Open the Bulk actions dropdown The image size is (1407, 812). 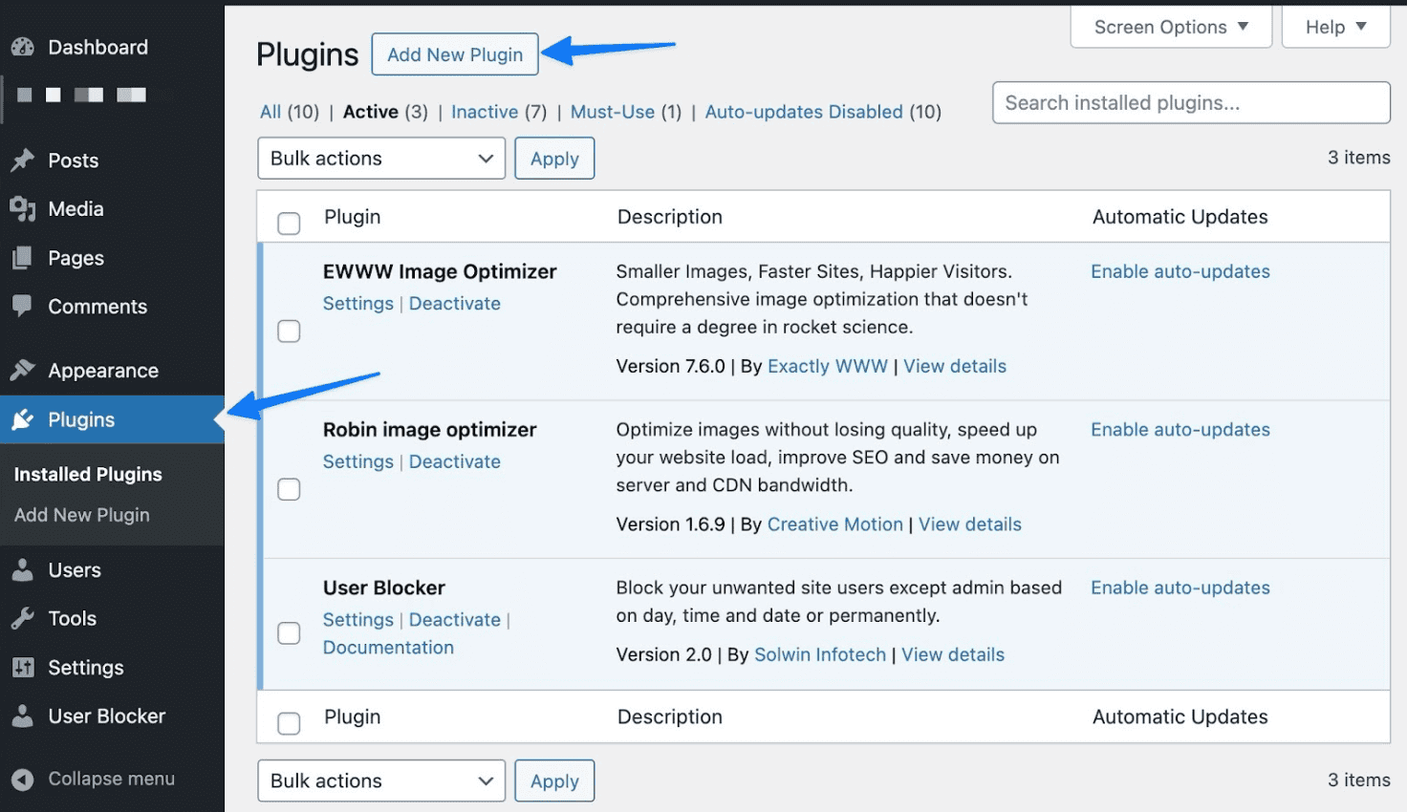[380, 158]
